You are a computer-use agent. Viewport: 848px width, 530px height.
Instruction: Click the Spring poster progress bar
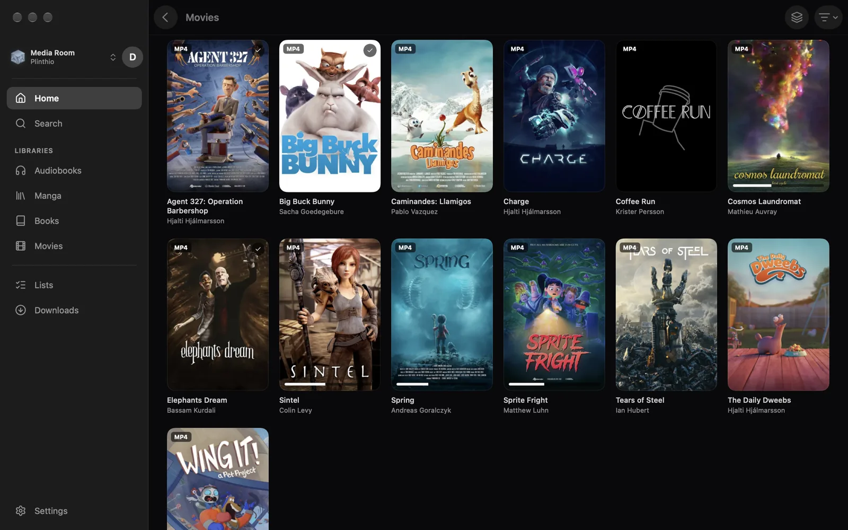(441, 384)
